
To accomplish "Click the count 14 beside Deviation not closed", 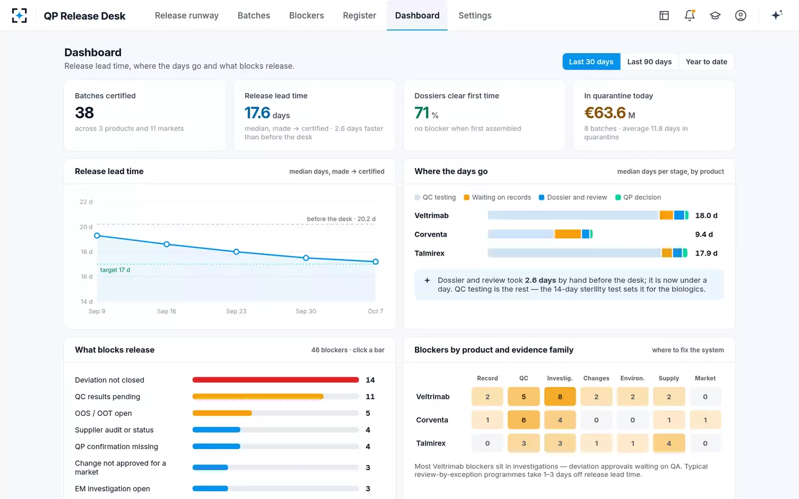I will tap(370, 380).
